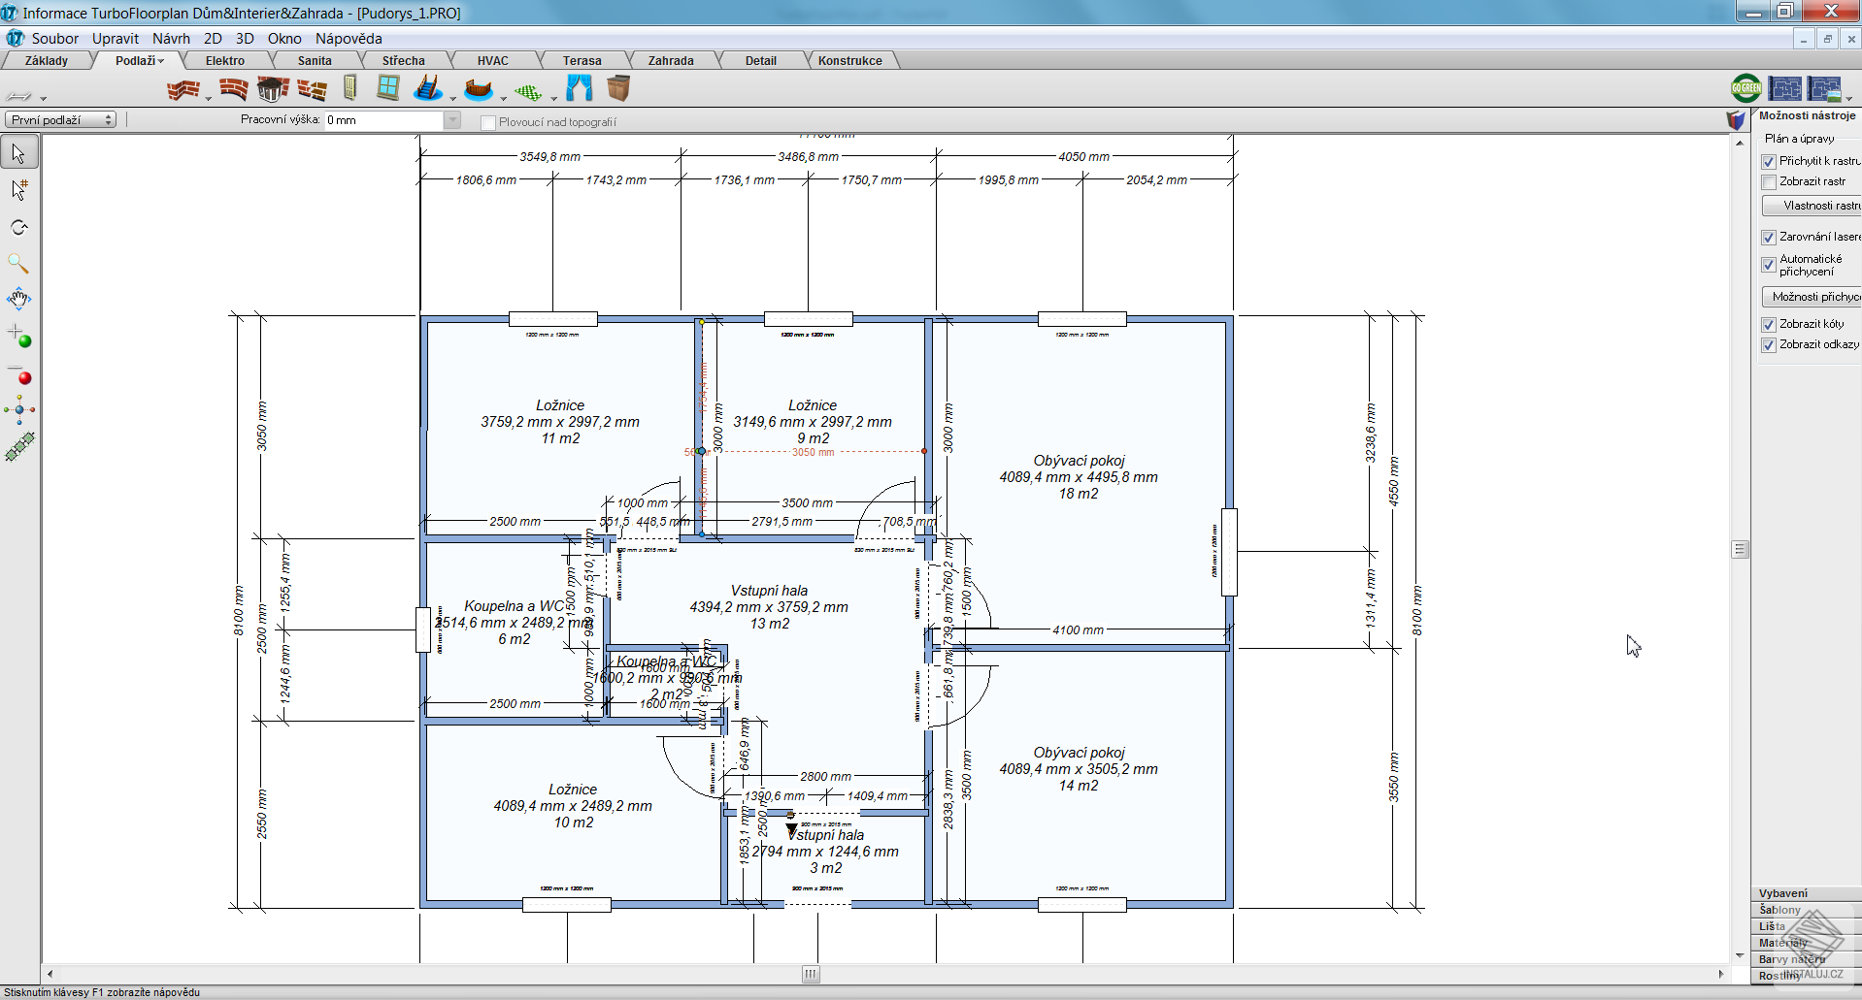Image resolution: width=1862 pixels, height=1000 pixels.
Task: Select the stairs tool
Action: click(x=427, y=88)
